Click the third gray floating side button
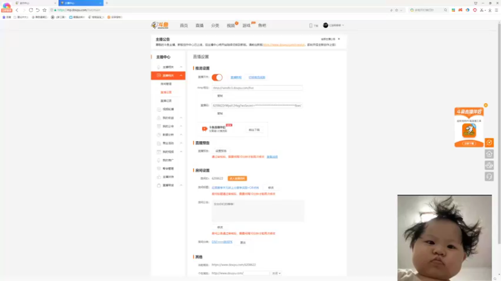 tap(489, 165)
